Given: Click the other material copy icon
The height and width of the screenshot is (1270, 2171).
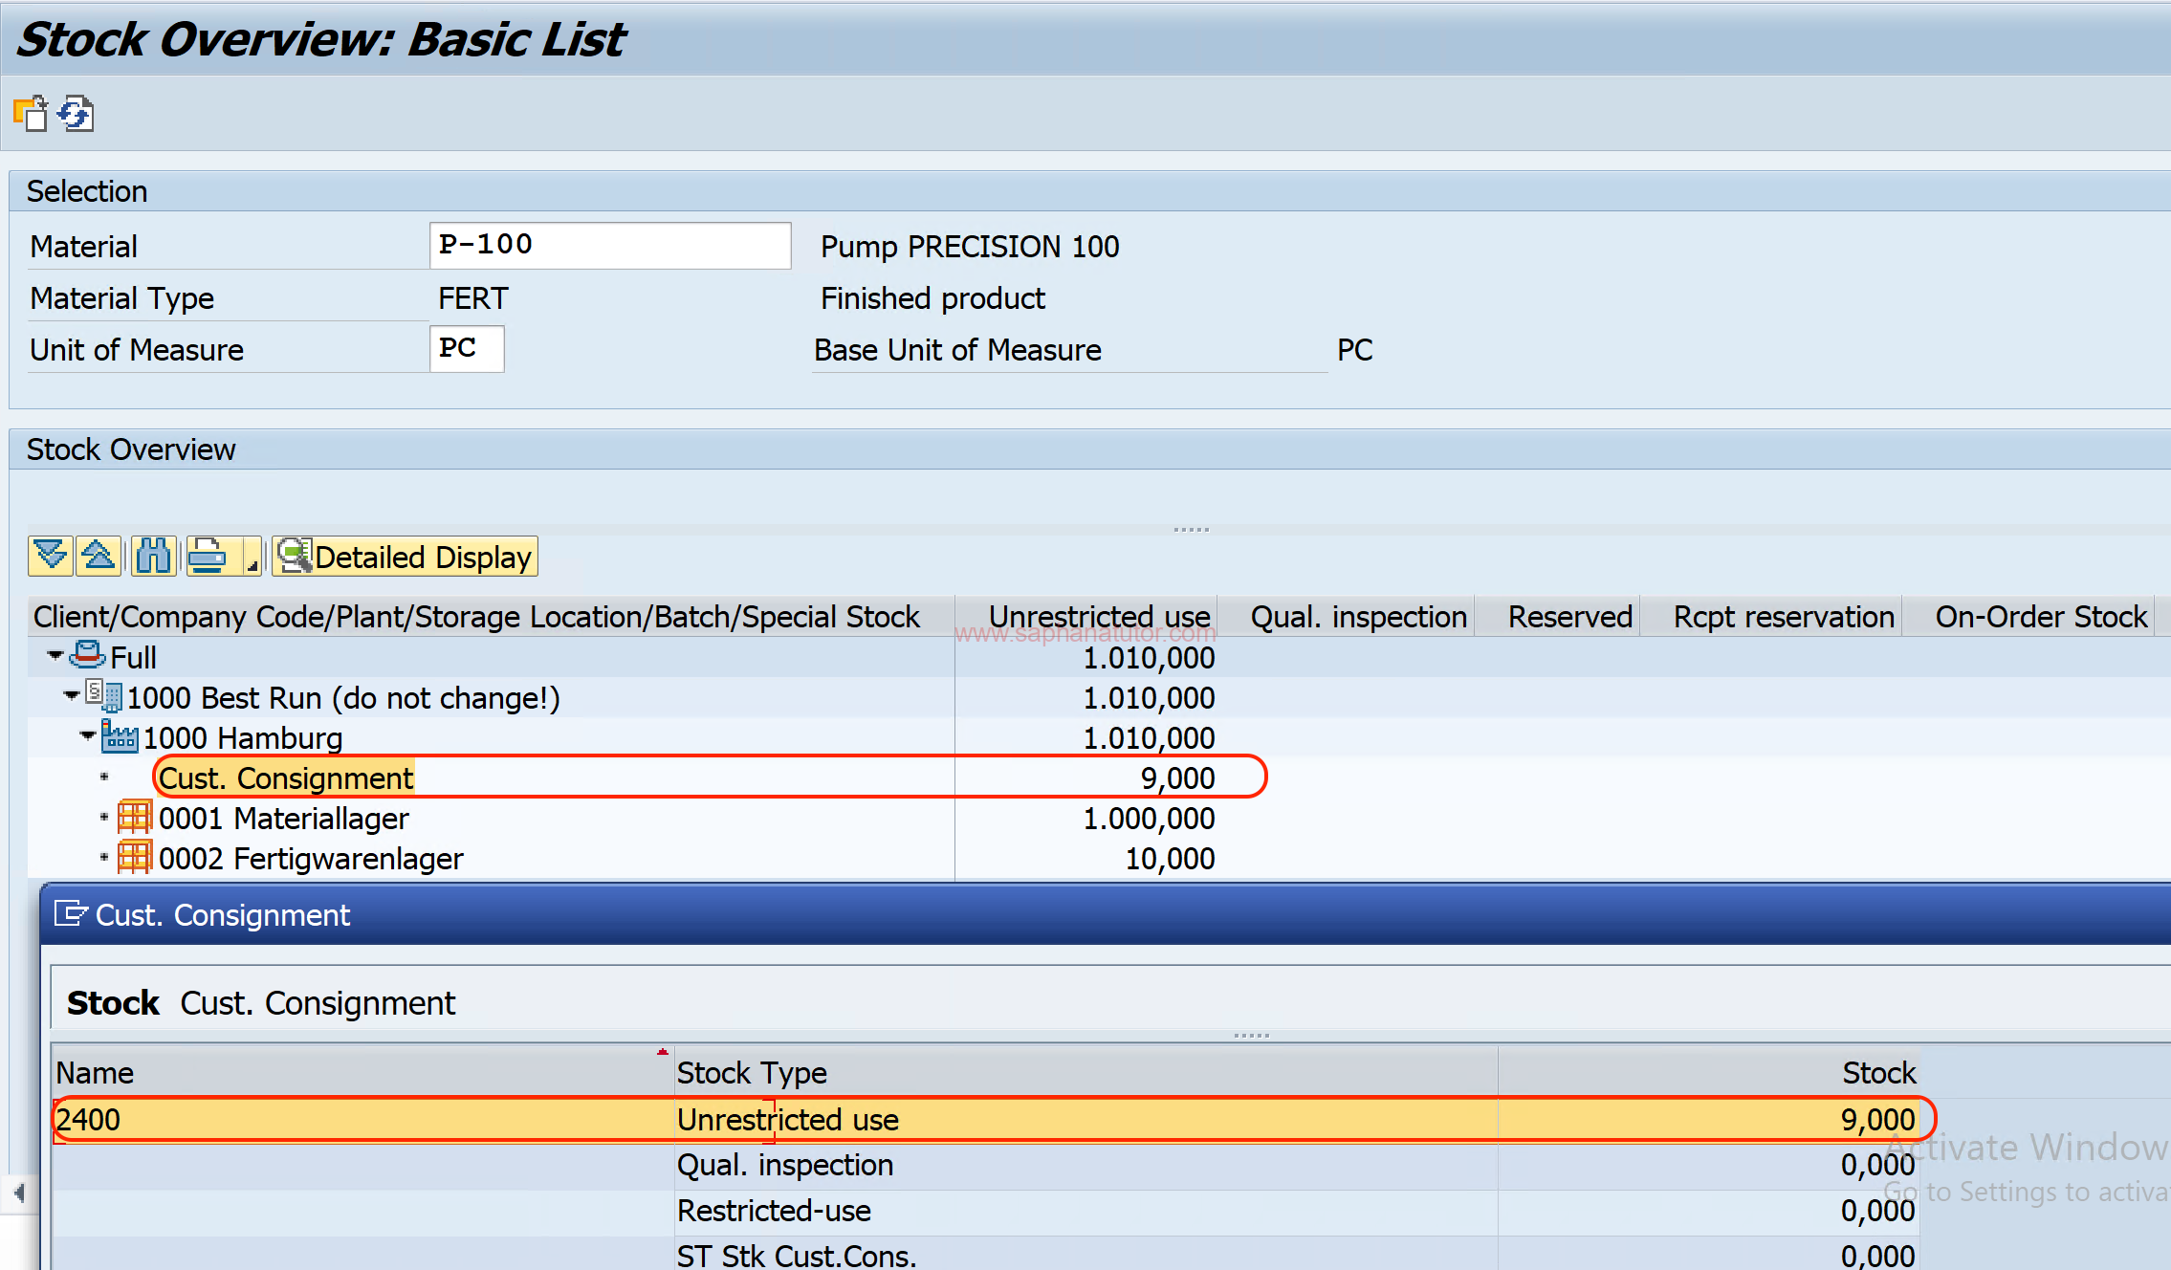Looking at the screenshot, I should [31, 114].
